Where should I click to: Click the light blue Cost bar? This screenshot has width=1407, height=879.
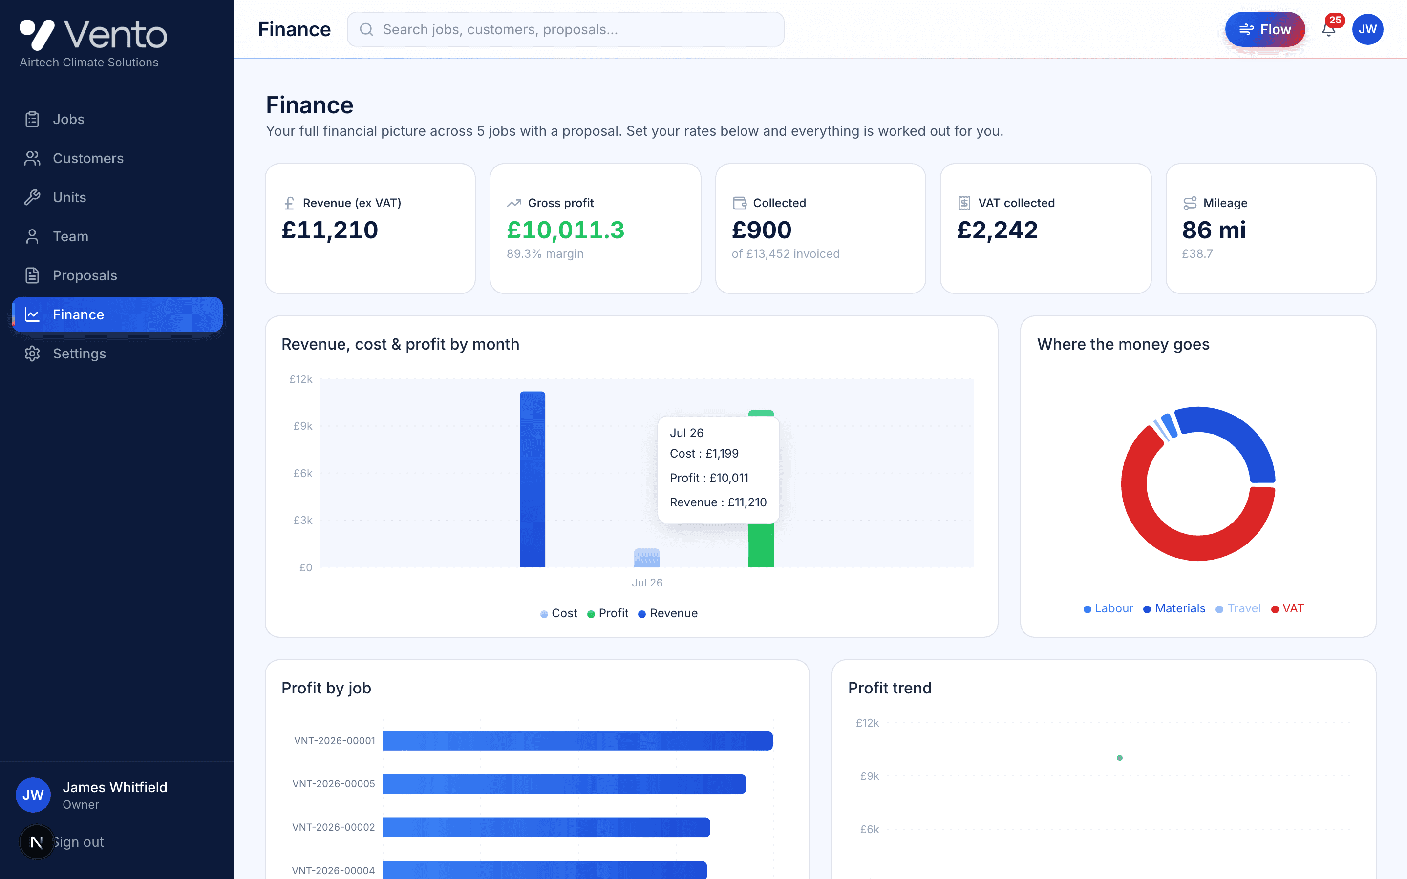646,558
